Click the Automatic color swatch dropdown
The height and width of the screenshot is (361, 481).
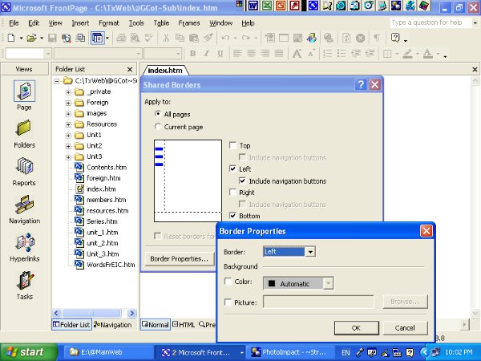(x=298, y=283)
